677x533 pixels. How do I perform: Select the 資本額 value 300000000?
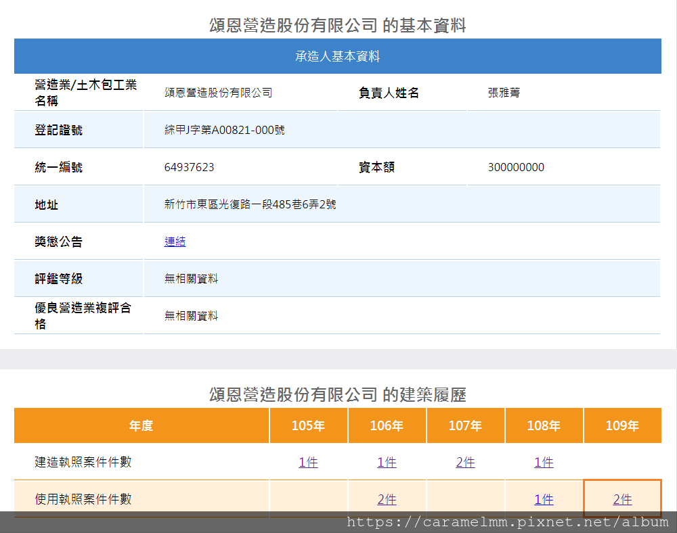click(516, 167)
